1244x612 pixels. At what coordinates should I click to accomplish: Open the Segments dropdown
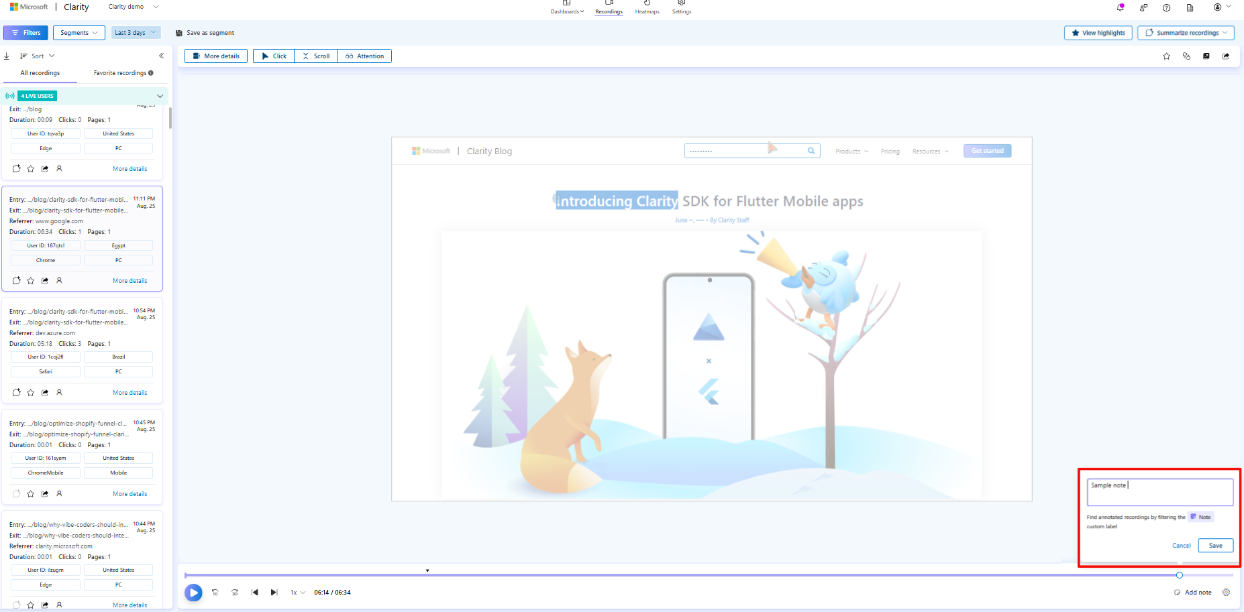tap(79, 33)
